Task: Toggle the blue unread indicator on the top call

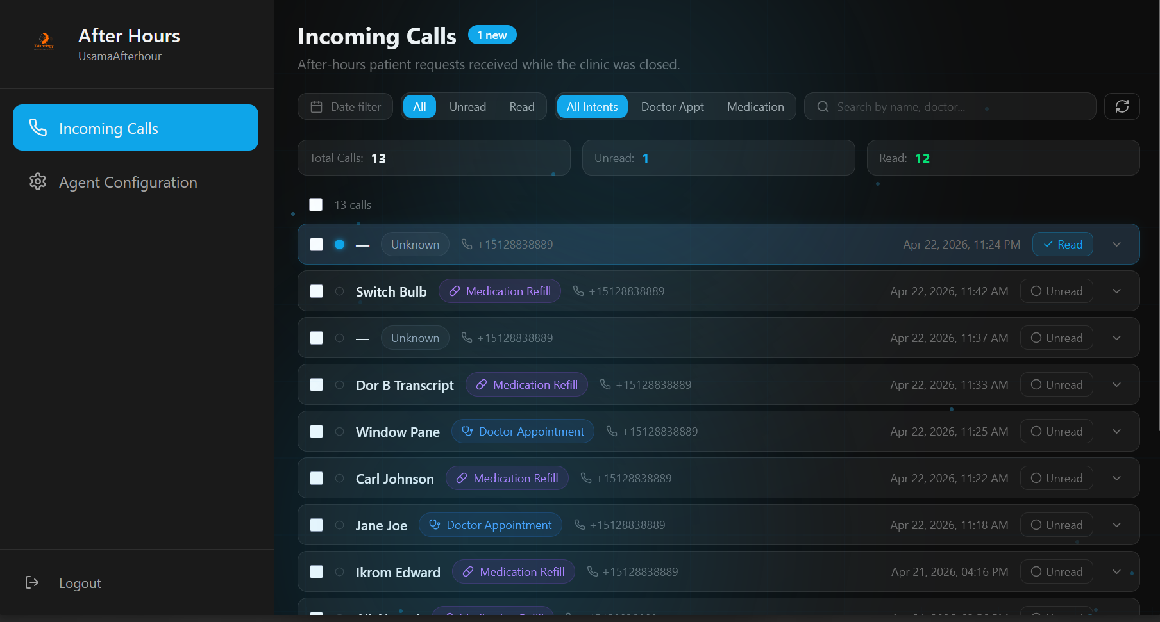Action: pos(339,244)
